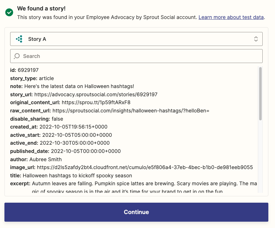
Task: Click the Continue button
Action: coord(136,212)
